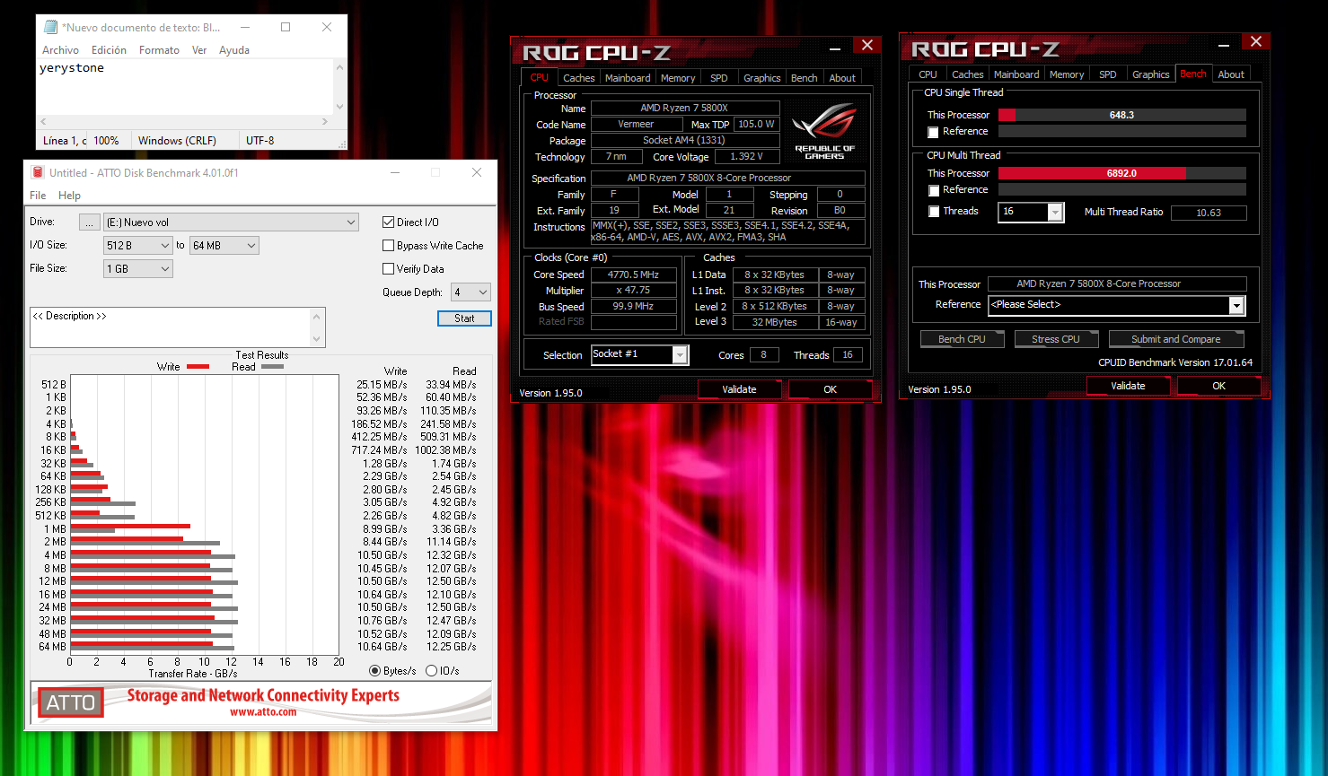
Task: Switch to the Caches tab in left CPU-Z
Action: click(578, 78)
